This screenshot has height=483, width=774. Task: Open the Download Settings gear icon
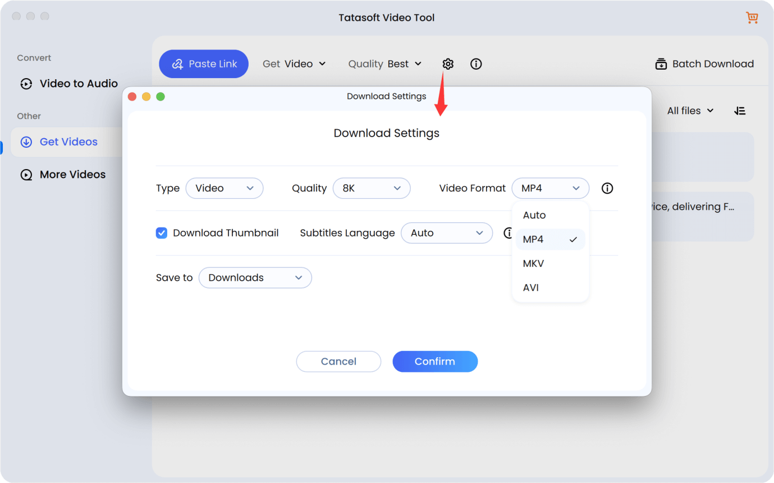coord(447,63)
